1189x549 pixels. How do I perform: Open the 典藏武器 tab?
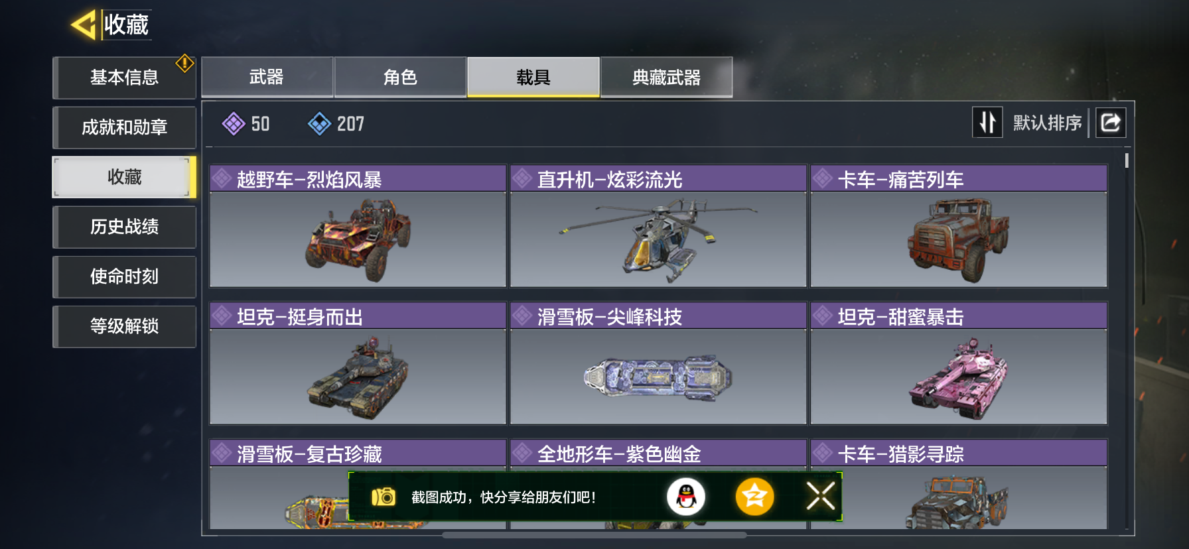pyautogui.click(x=667, y=77)
